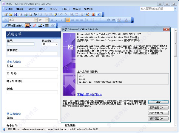This screenshot has height=133, width=179.
Task: Click the ink line thickness icon
Action: click(x=47, y=26)
